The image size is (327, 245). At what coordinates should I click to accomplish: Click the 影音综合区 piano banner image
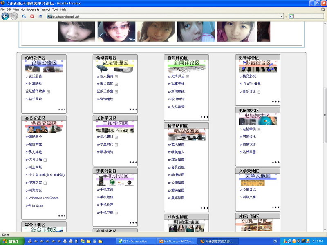tap(258, 66)
